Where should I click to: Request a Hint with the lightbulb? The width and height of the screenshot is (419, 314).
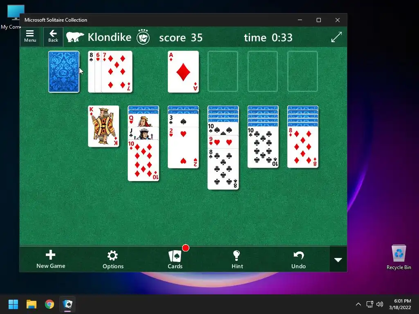pyautogui.click(x=237, y=259)
